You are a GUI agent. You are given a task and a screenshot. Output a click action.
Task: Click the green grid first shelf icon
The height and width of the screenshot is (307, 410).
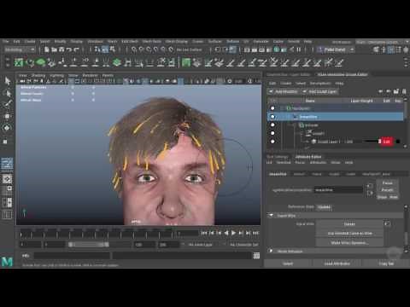19,62
